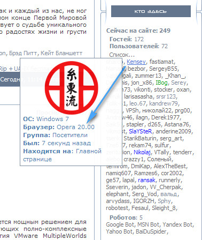The height and width of the screenshot is (240, 202).
Task: Open prg00 profile
Action: tap(182, 110)
